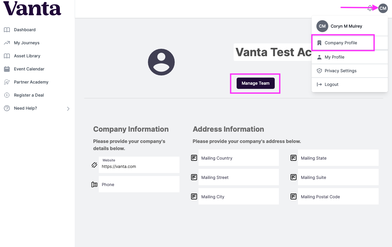Click the Vanta logo
The height and width of the screenshot is (247, 392).
(32, 8)
